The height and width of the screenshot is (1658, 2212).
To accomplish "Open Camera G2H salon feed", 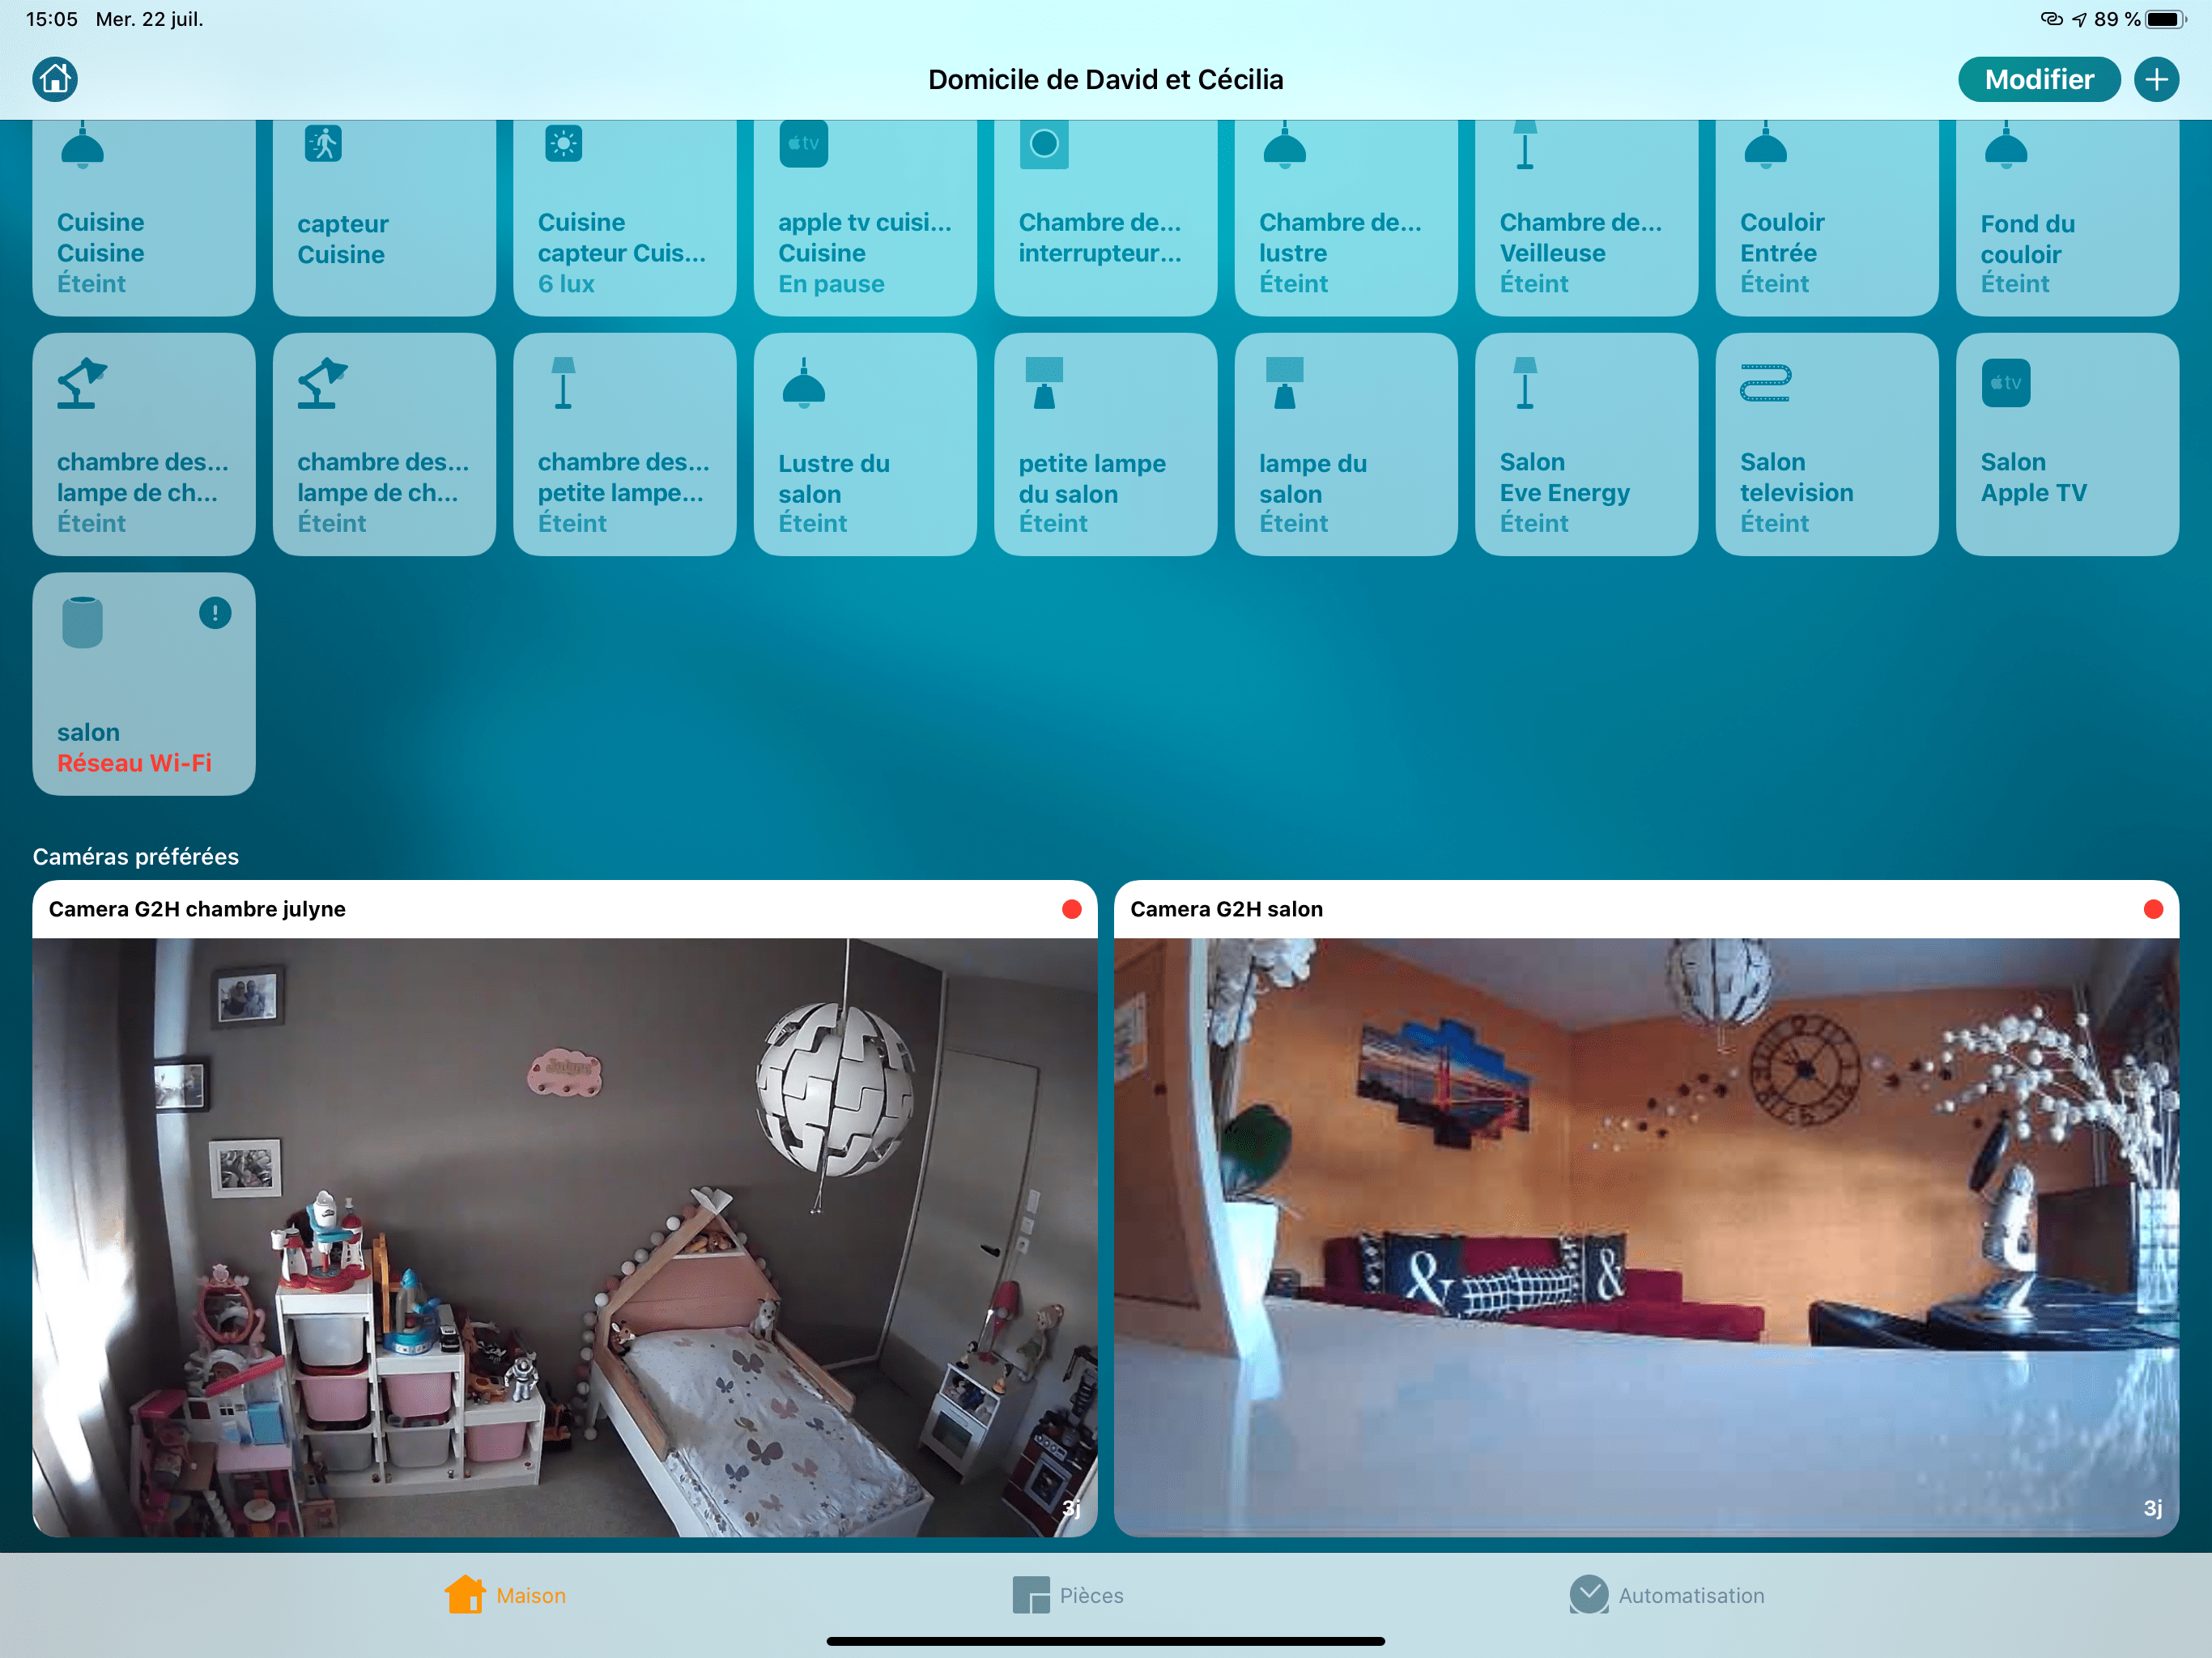I will (x=1646, y=1236).
